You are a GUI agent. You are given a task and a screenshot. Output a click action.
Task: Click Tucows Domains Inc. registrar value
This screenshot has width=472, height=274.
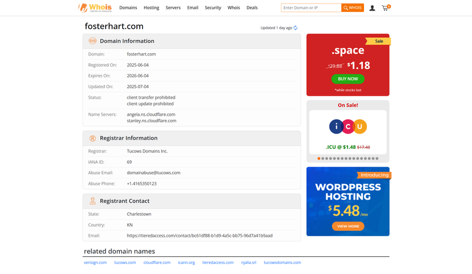(147, 151)
